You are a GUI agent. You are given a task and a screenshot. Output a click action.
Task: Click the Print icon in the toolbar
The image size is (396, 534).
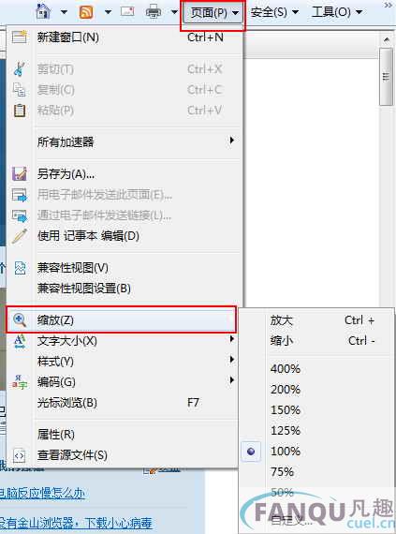pos(154,12)
